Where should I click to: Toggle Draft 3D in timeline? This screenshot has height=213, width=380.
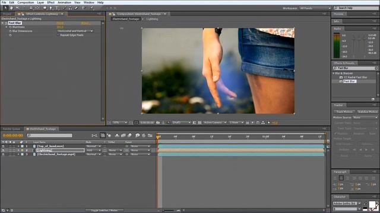[x=109, y=135]
